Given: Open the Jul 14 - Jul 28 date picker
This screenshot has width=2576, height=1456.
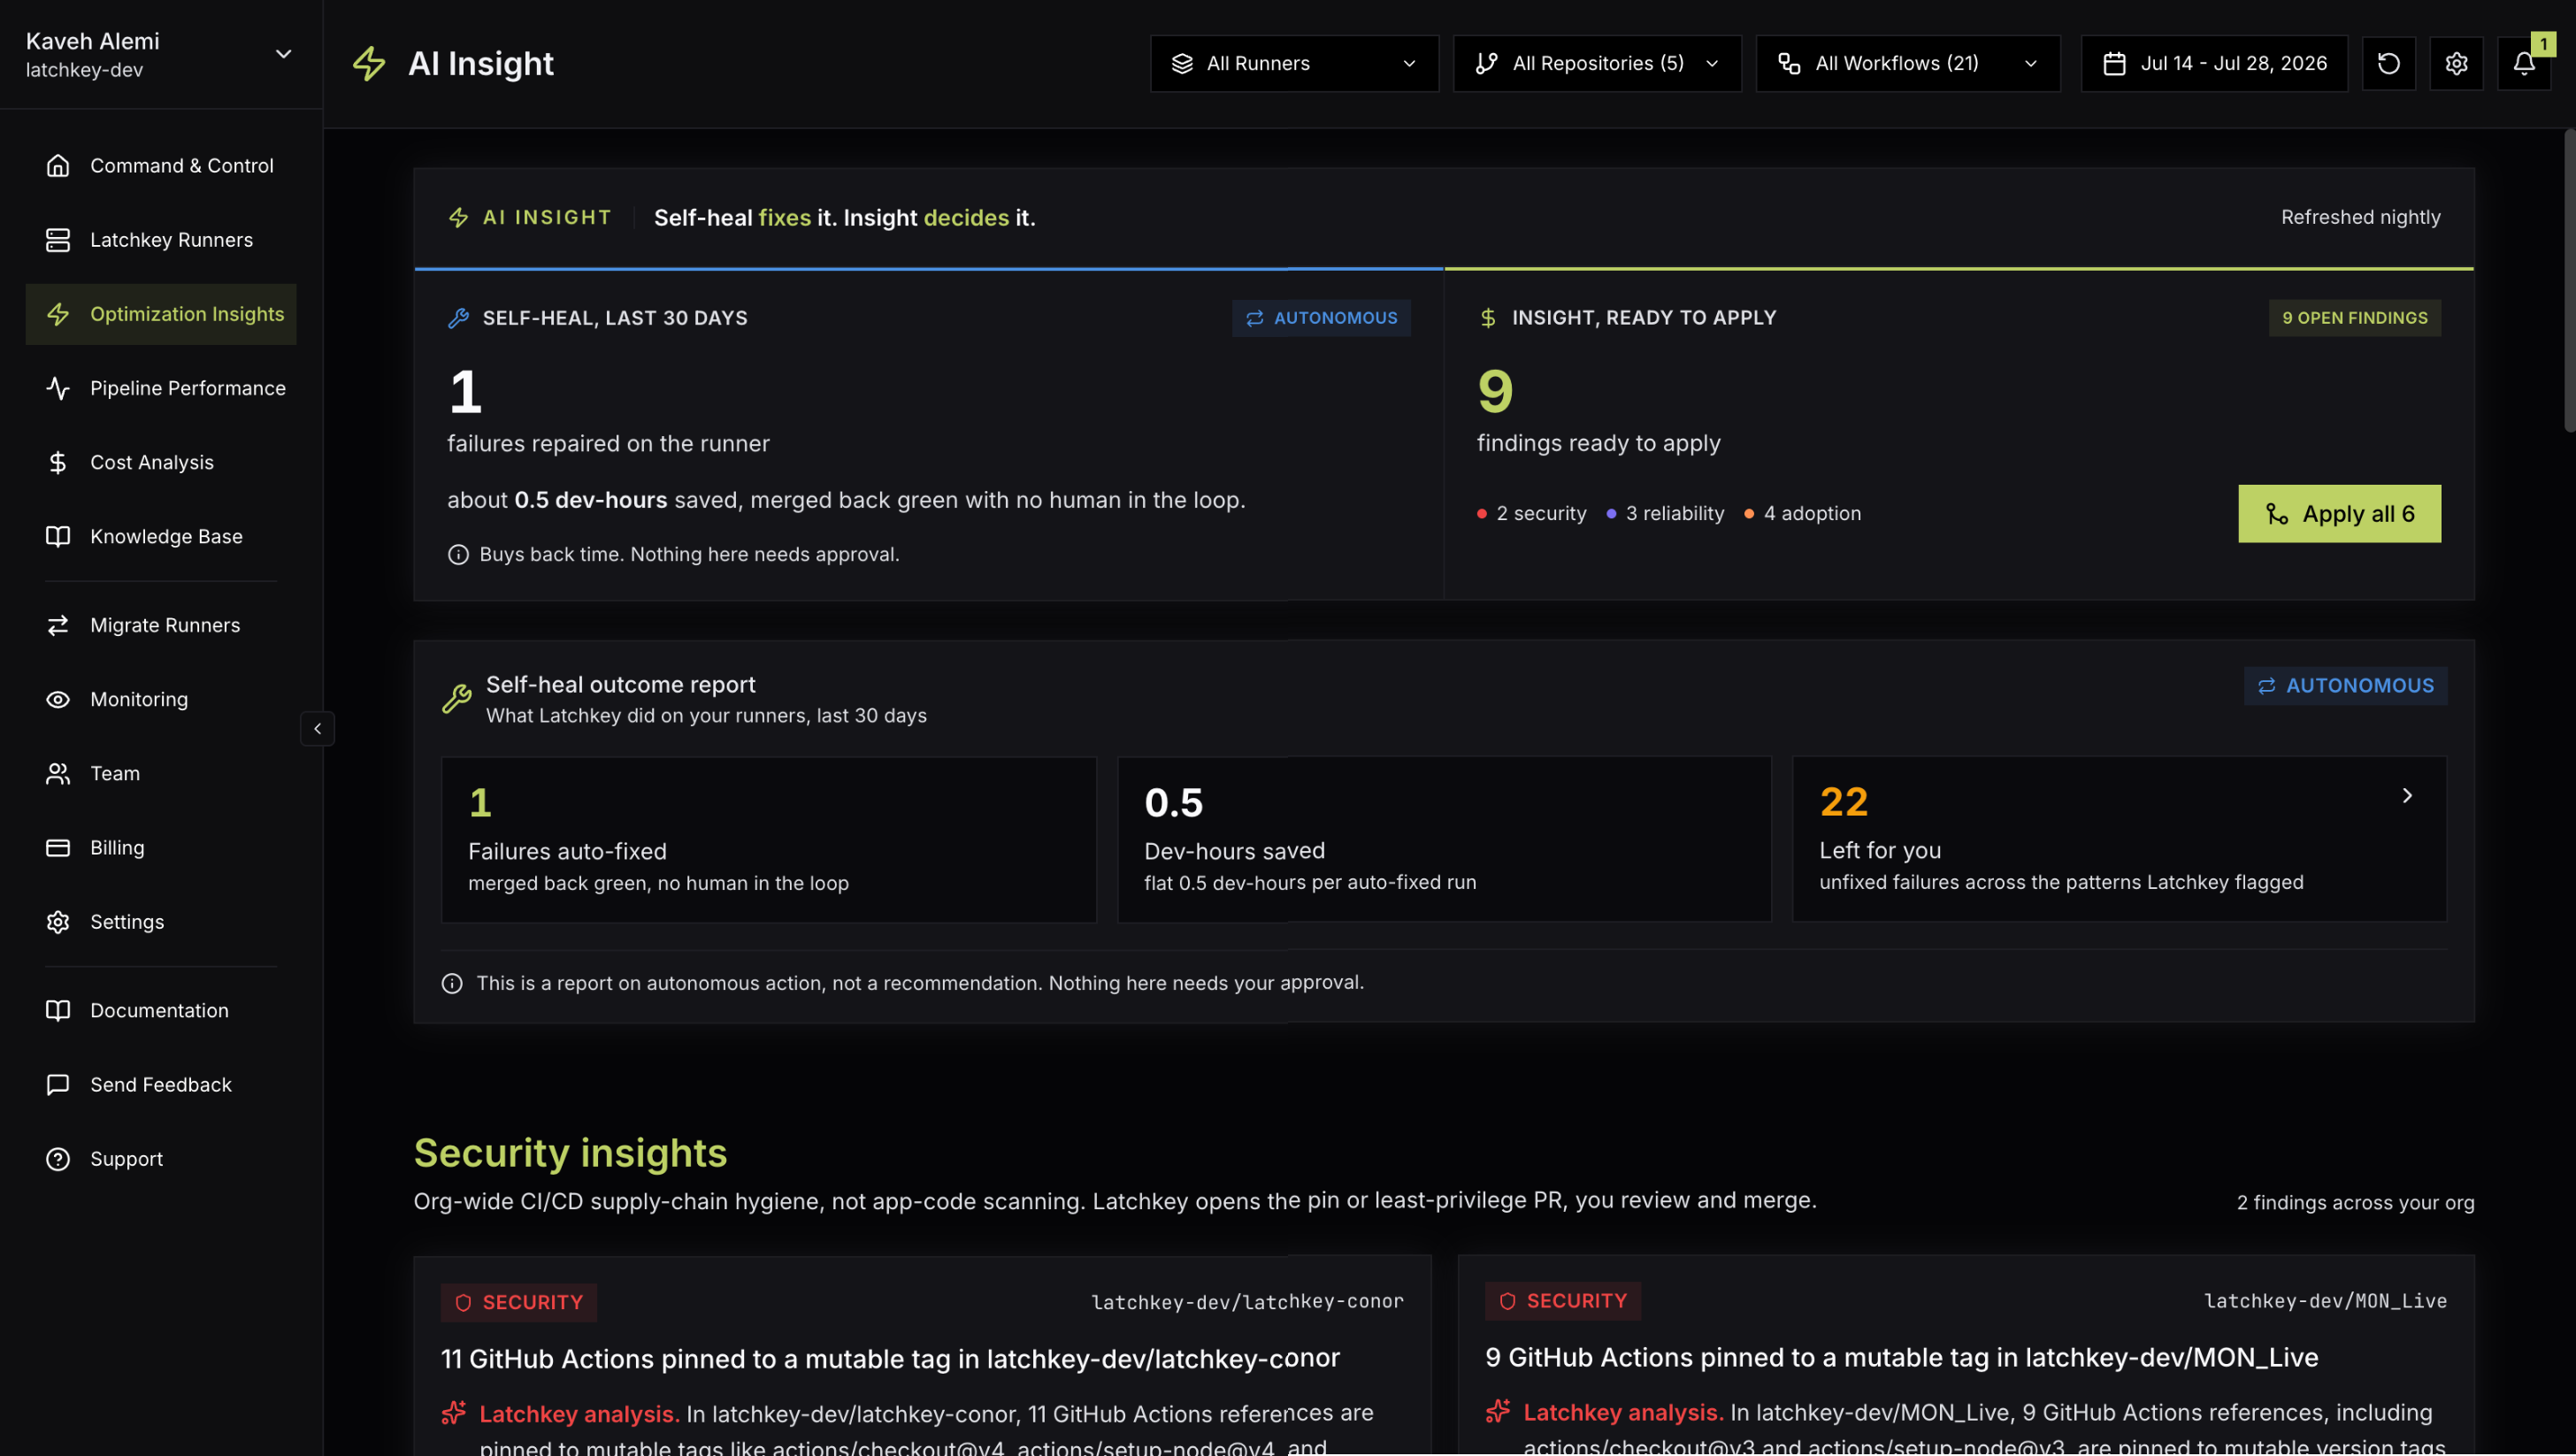Looking at the screenshot, I should 2214,63.
